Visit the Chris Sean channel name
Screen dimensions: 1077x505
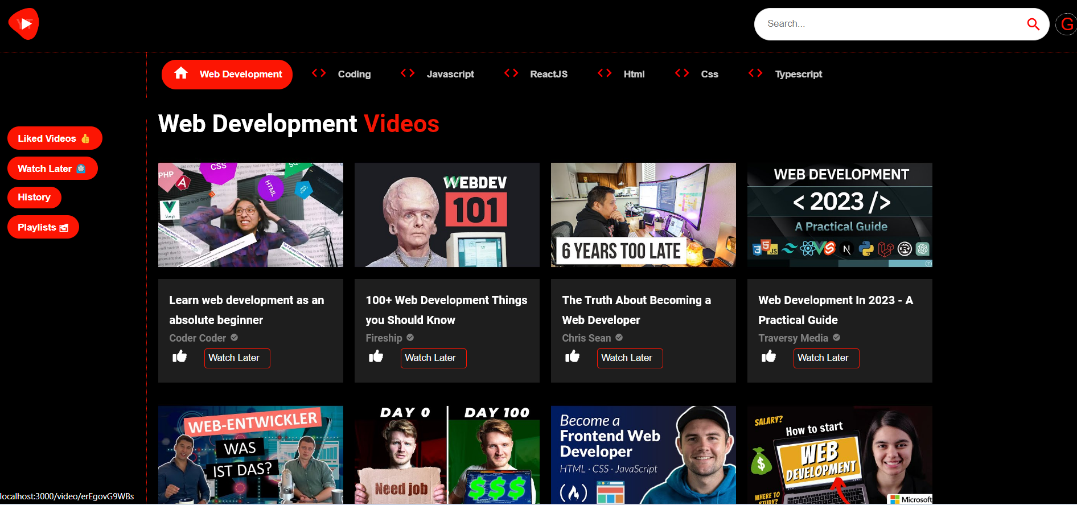(586, 338)
